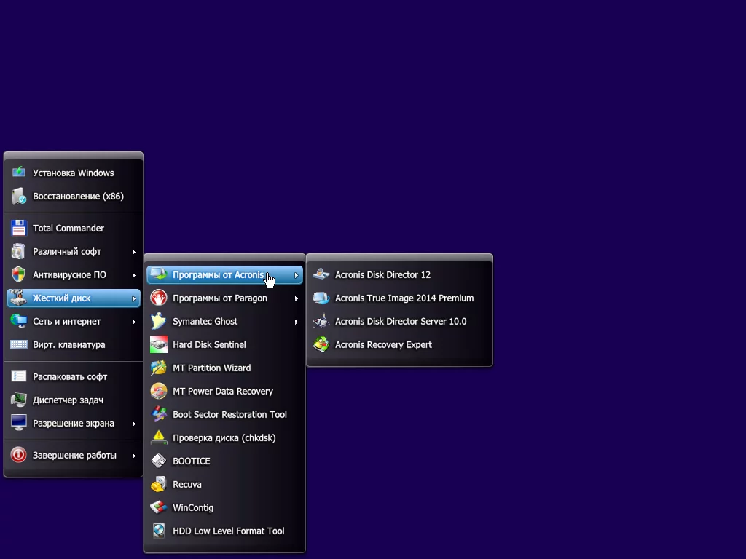Click the Восстановление (x86) icon
This screenshot has width=746, height=559.
(18, 196)
